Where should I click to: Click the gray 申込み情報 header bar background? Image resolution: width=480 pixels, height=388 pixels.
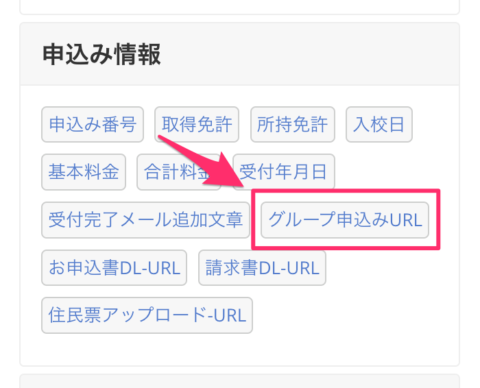pyautogui.click(x=309, y=54)
